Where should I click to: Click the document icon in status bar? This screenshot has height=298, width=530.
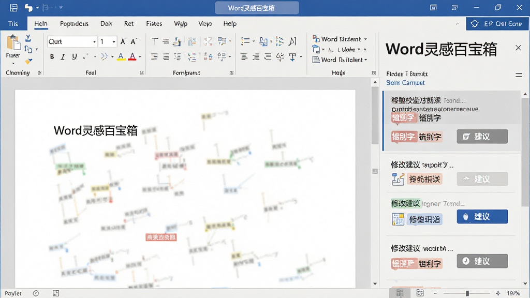[x=56, y=293]
